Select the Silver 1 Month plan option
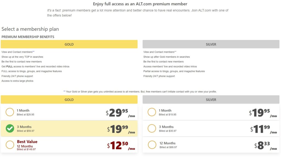The image size is (281, 159). pos(152,112)
